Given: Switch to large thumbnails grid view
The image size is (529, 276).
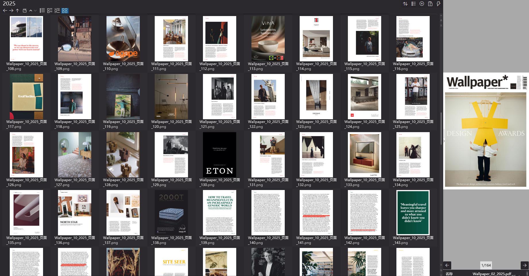Looking at the screenshot, I should 64,11.
